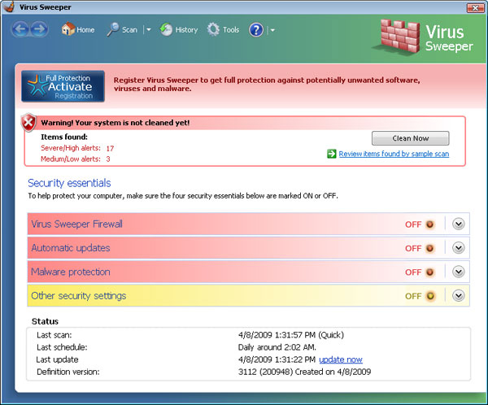Open Scan options dropdown arrow

[149, 30]
